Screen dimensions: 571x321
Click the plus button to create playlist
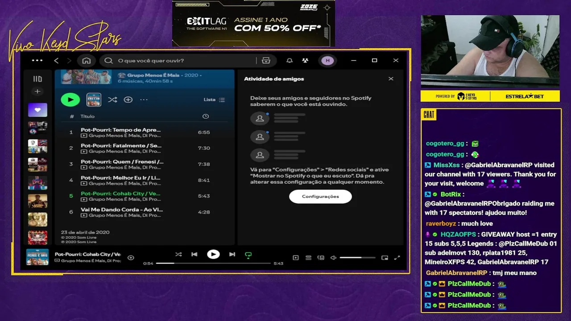pos(37,91)
